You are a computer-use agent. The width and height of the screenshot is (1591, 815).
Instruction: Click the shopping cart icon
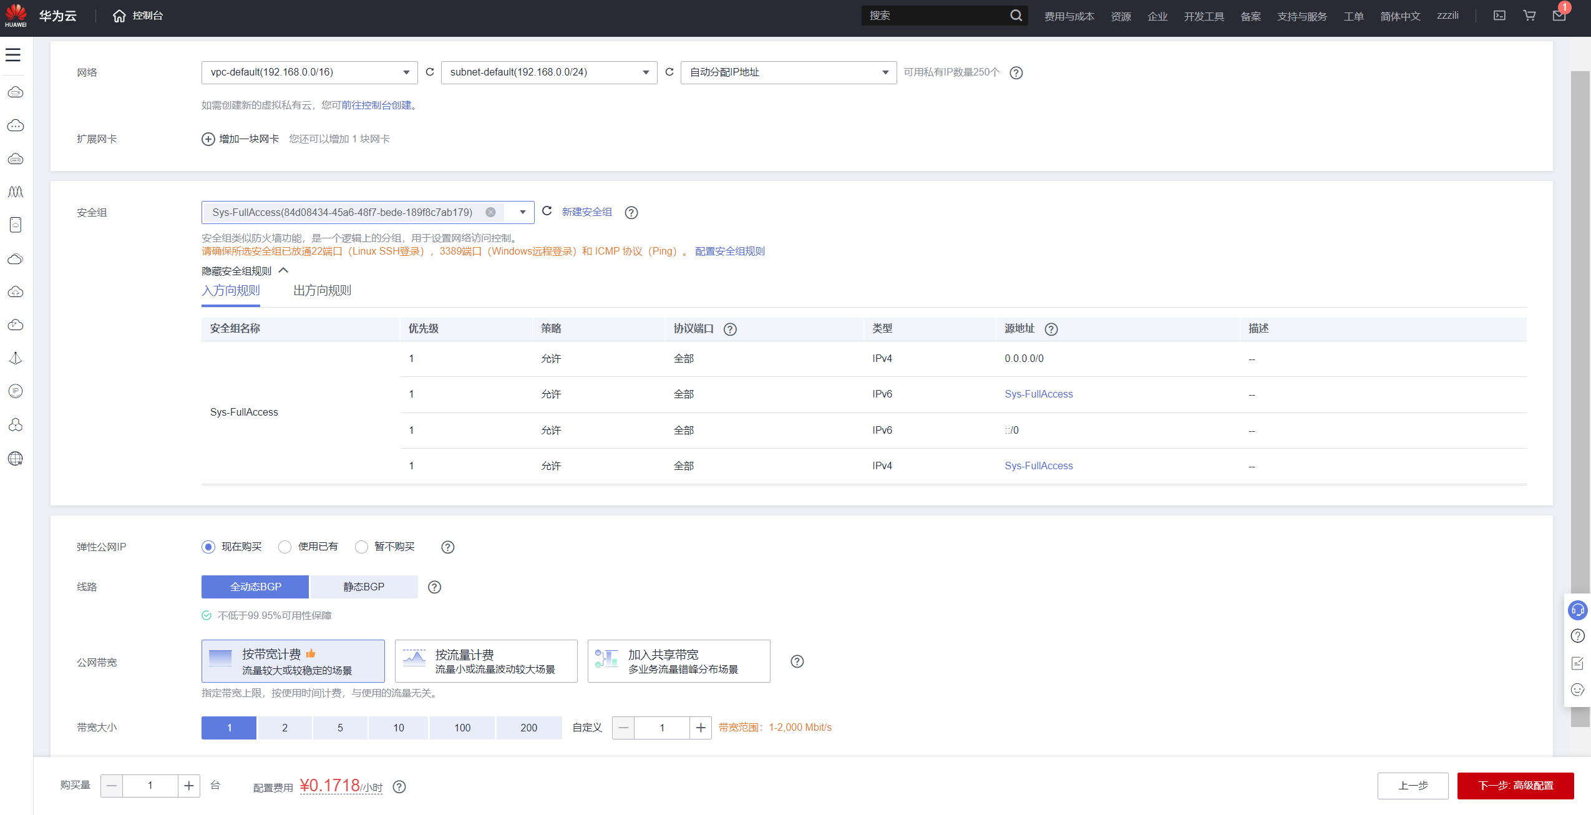pyautogui.click(x=1529, y=16)
